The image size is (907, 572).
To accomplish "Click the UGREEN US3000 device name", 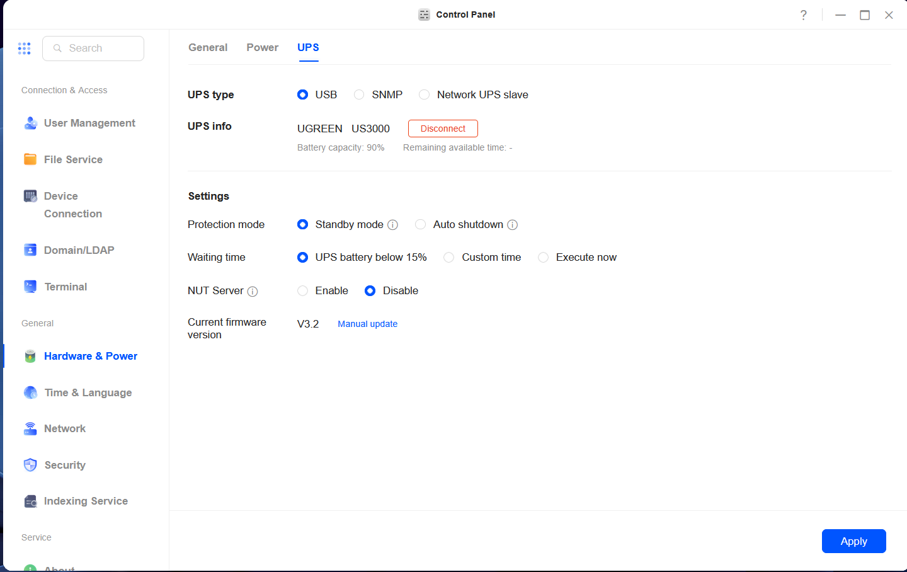I will tap(343, 129).
